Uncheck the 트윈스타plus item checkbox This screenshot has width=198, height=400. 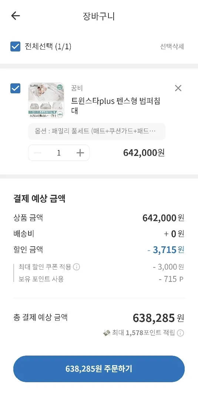coord(15,88)
